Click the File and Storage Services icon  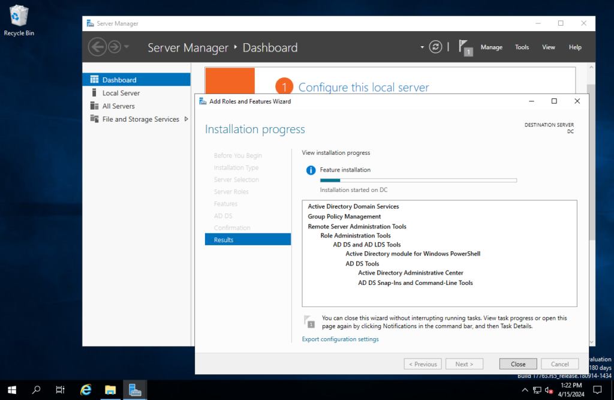tap(94, 119)
